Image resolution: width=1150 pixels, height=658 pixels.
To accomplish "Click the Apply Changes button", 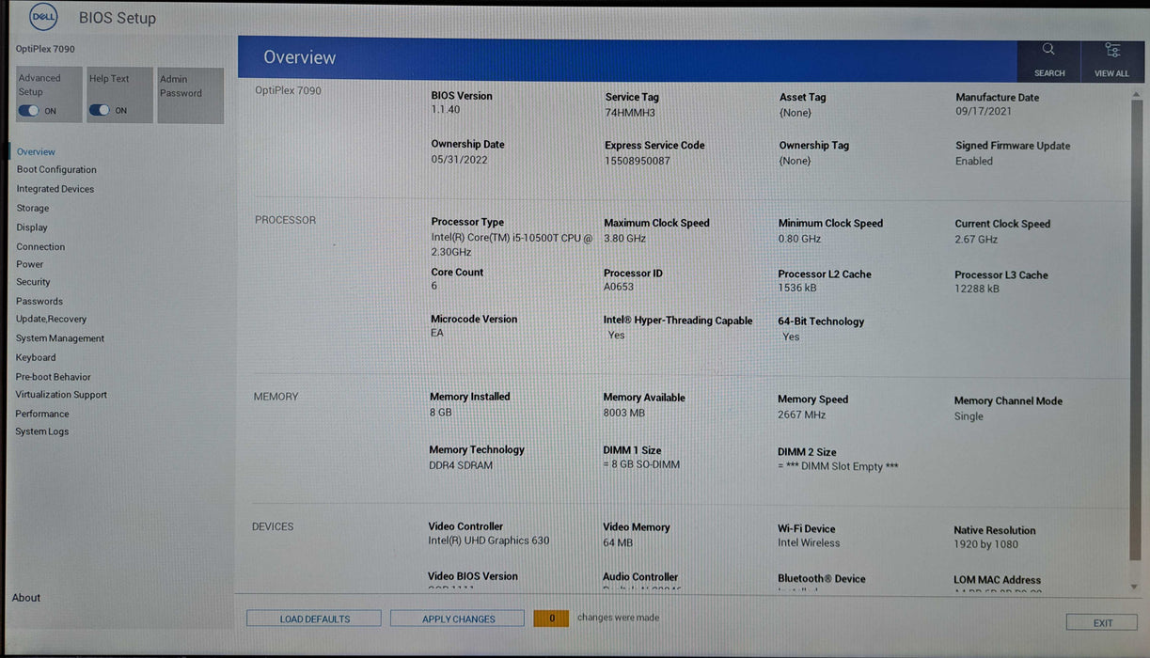I will [x=458, y=619].
